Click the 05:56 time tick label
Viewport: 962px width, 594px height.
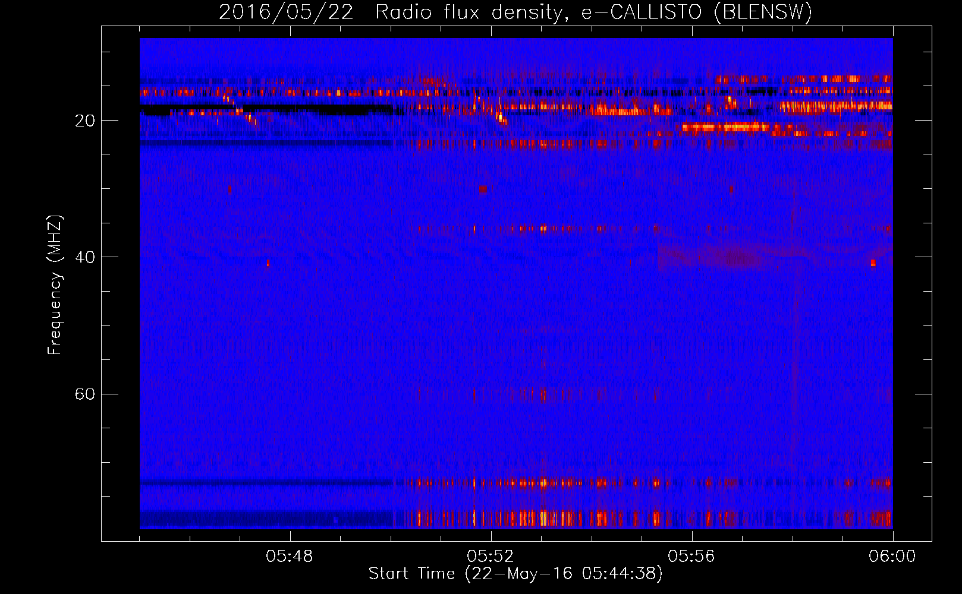coord(691,557)
